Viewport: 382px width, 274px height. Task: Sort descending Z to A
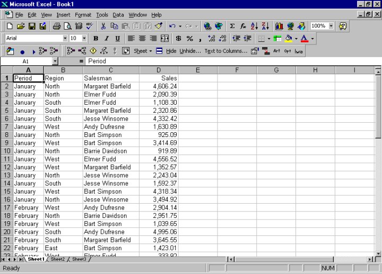[x=265, y=26]
